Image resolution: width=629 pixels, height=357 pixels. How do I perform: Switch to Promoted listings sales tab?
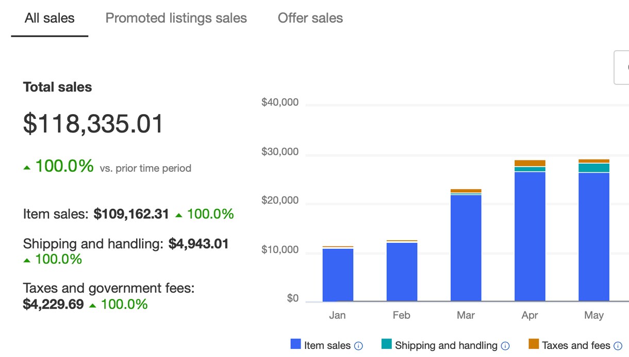click(176, 19)
